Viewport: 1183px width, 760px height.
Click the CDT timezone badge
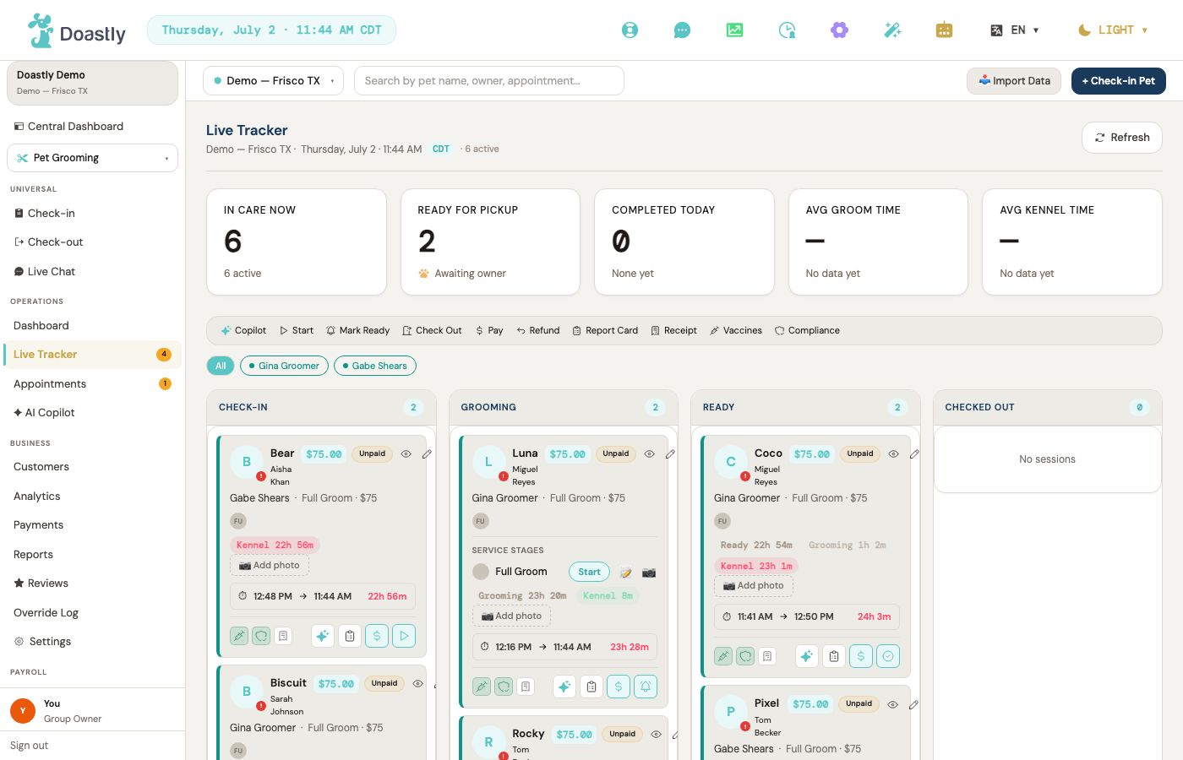click(x=441, y=149)
